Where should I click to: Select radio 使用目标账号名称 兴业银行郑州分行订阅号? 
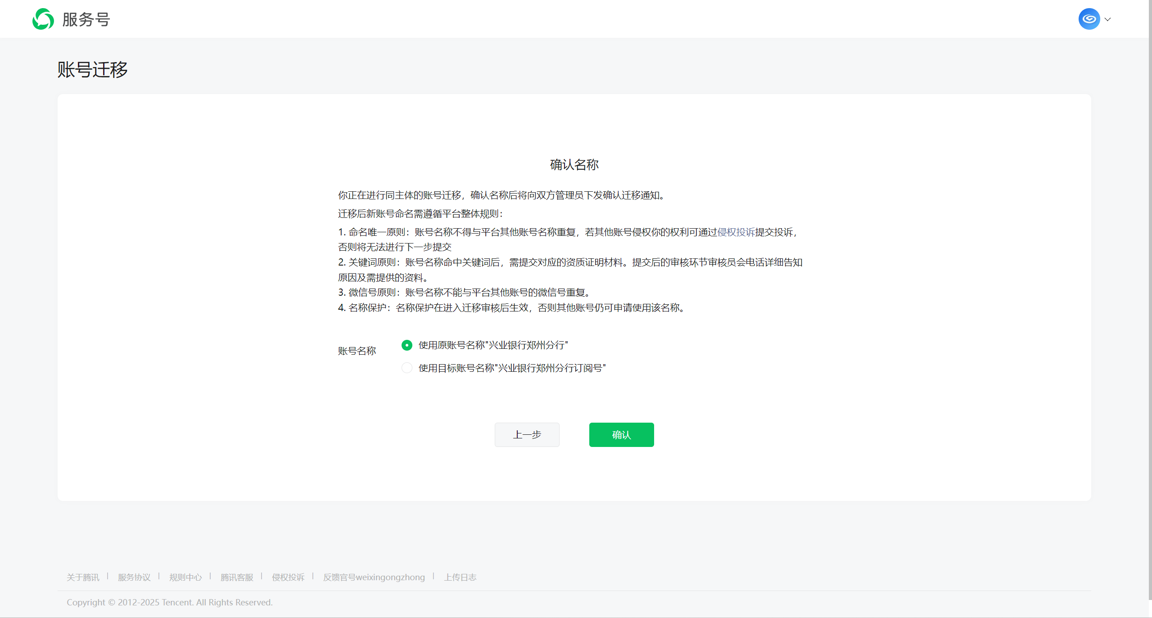407,368
